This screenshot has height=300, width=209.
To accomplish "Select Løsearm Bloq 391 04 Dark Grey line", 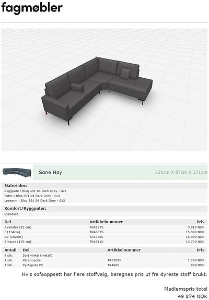I will (x=34, y=200).
